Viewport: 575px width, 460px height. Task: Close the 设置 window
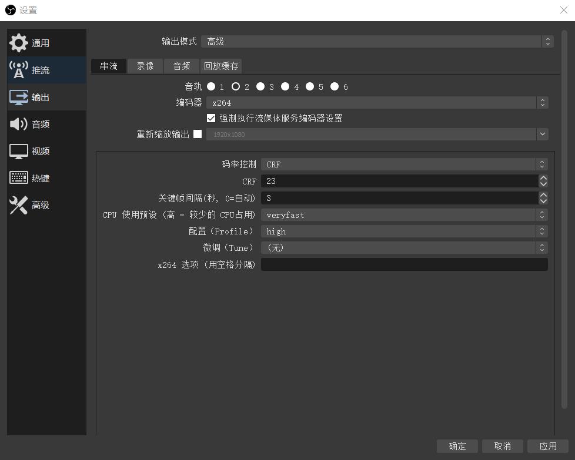coord(564,10)
